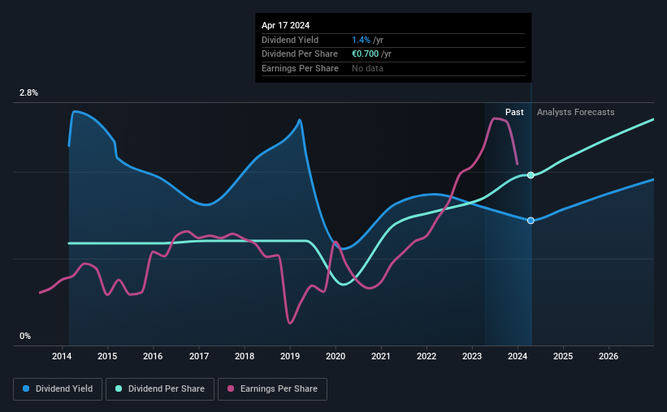Click the 2022 x-axis label
Viewport: 667px width, 412px height.
pos(427,356)
